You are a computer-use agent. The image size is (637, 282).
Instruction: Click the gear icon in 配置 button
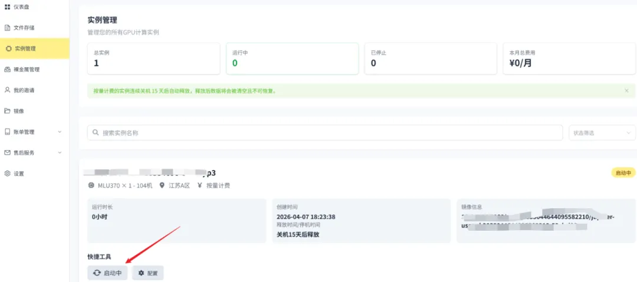pyautogui.click(x=141, y=273)
